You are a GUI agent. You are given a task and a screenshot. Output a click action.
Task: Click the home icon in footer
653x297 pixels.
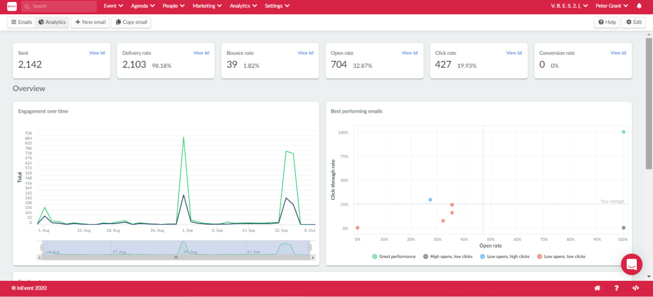597,288
